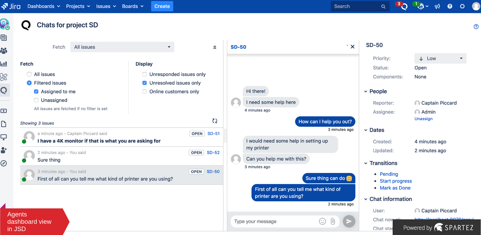The image size is (481, 235).
Task: Open the Fetch All issues dropdown
Action: point(122,47)
